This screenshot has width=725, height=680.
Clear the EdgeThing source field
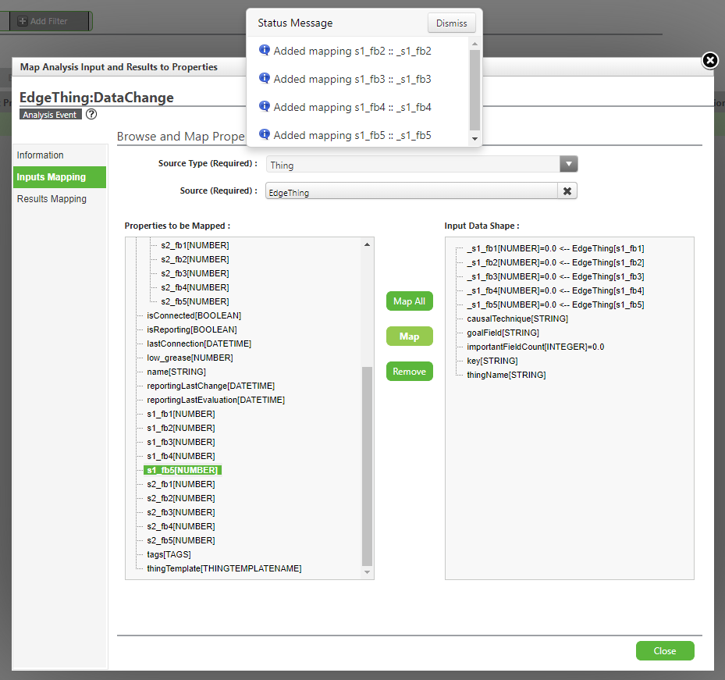point(567,191)
